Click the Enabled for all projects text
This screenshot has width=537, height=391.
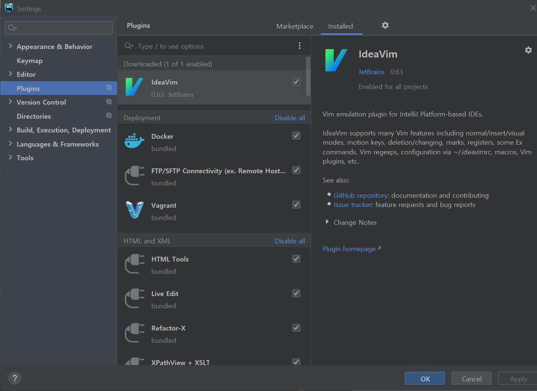(393, 87)
